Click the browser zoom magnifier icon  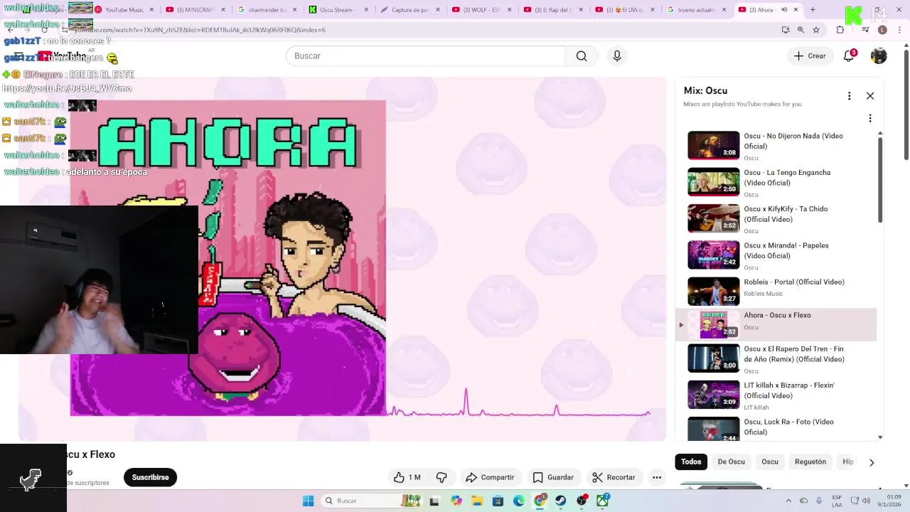point(801,30)
